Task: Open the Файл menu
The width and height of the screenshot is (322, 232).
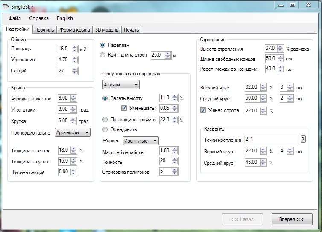Action: tap(15, 18)
